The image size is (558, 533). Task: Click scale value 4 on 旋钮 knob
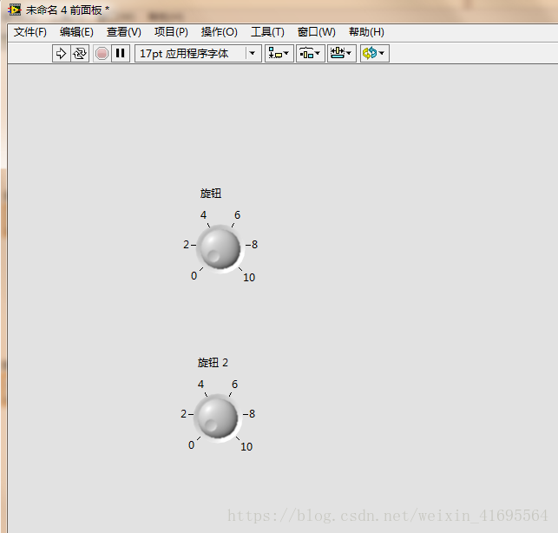pyautogui.click(x=203, y=215)
